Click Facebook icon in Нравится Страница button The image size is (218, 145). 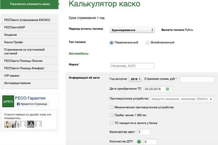tap(18, 104)
